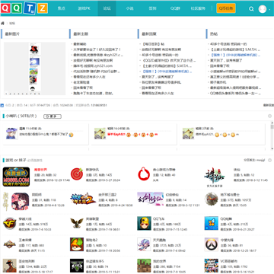Open the VC罪恶都市 forum icon
This screenshot has height=274, width=274.
click(x=212, y=266)
